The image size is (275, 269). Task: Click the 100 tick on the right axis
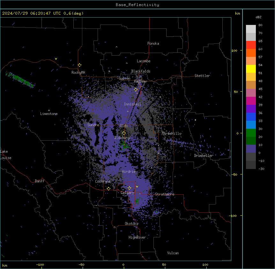(x=234, y=50)
